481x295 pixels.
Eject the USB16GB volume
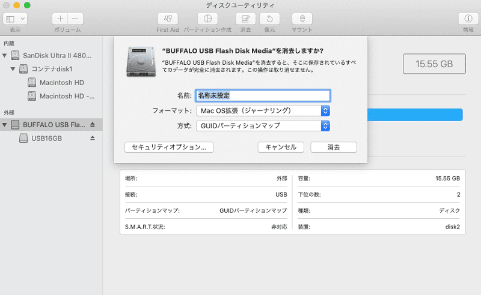[x=93, y=139]
